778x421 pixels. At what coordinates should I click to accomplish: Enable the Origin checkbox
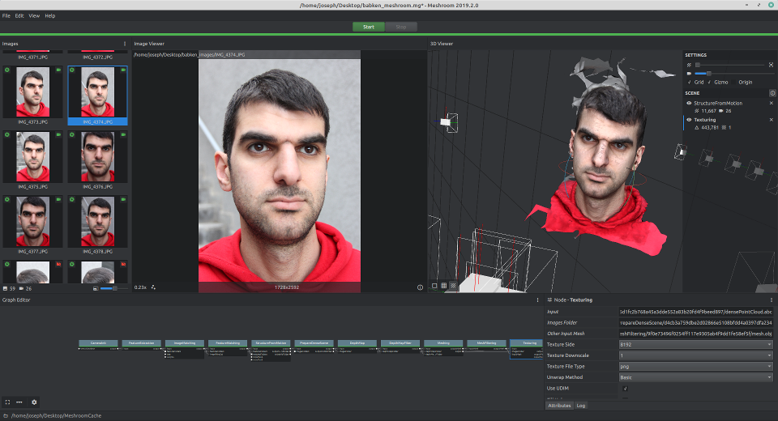click(x=734, y=83)
